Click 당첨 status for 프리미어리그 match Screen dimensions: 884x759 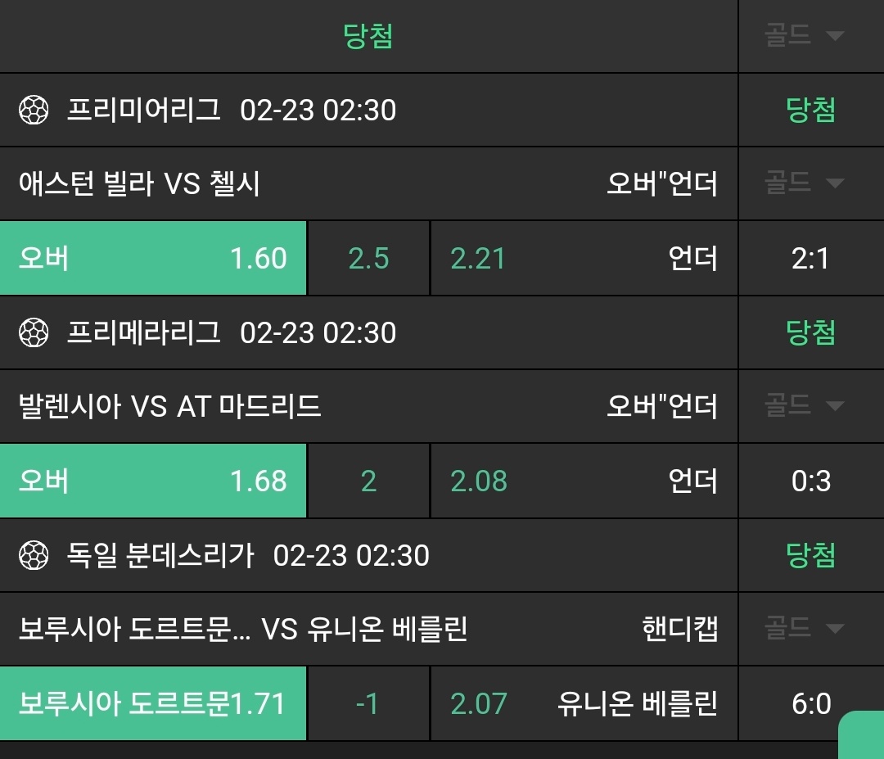coord(810,110)
